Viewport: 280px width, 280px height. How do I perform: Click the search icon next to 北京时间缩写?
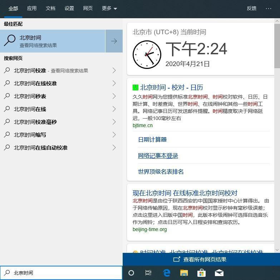(x=7, y=134)
